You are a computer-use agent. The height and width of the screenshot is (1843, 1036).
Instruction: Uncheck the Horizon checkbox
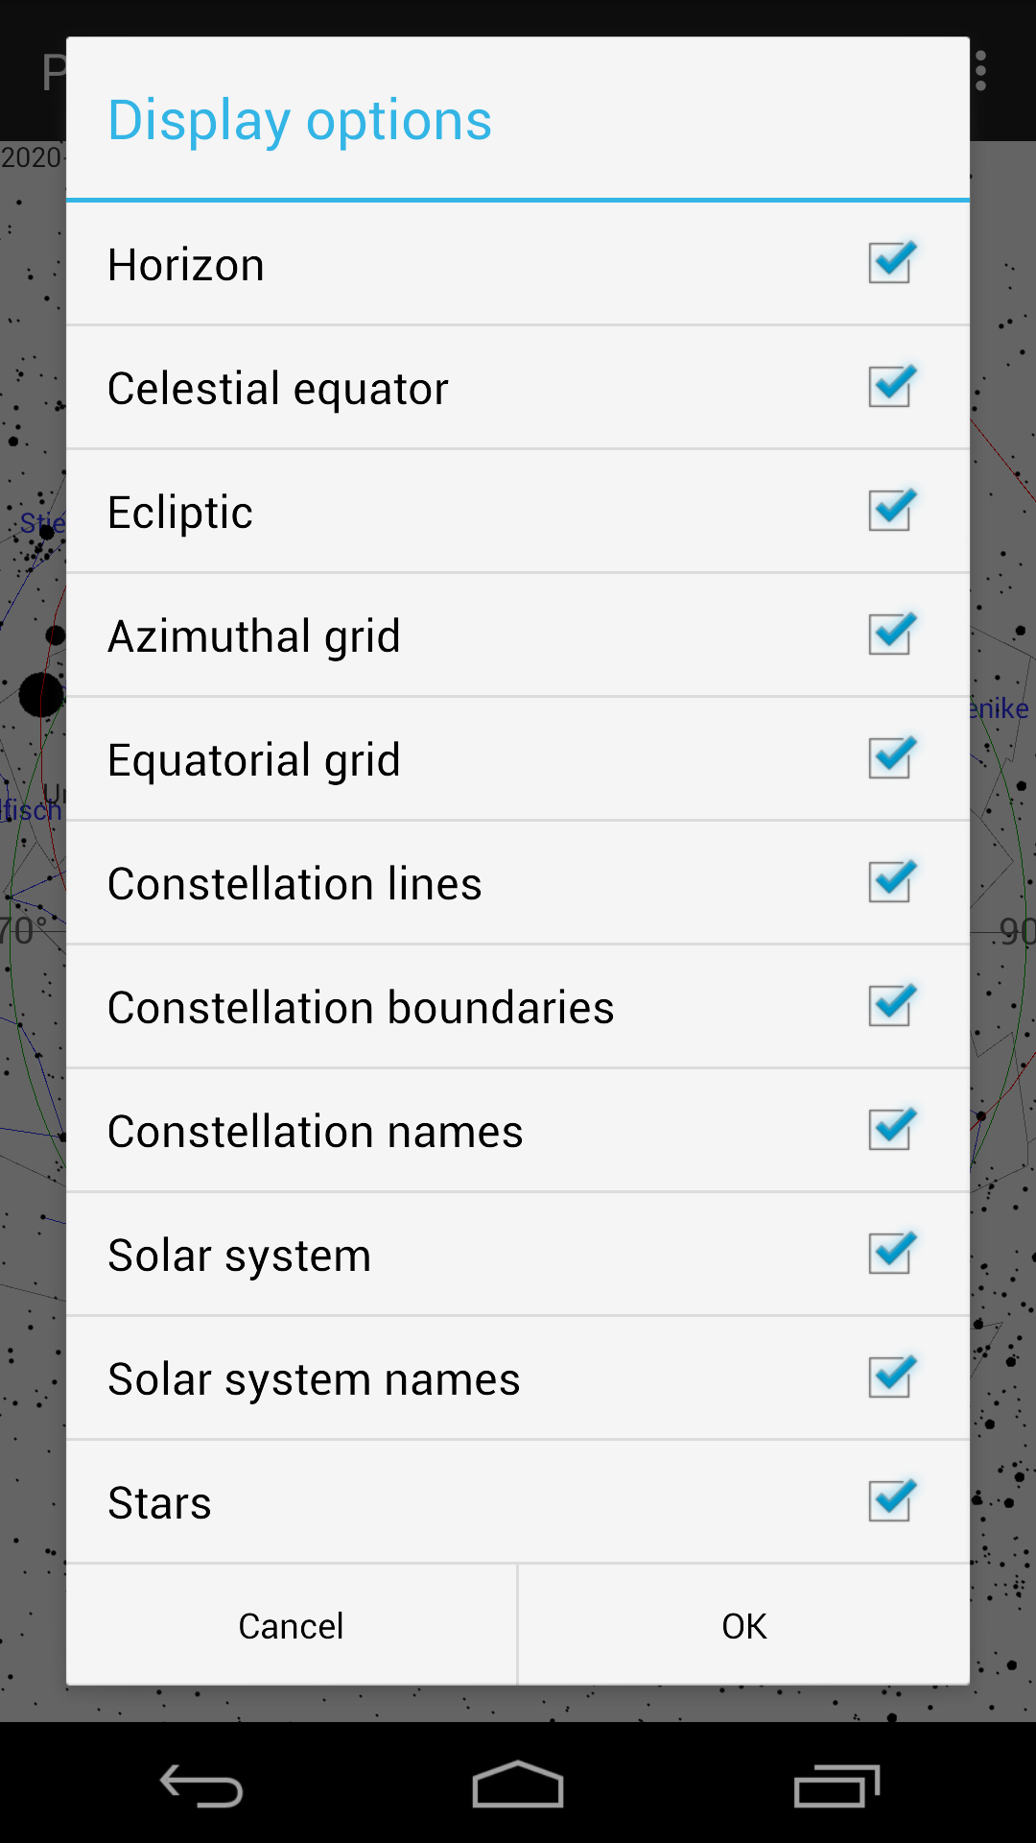[891, 263]
